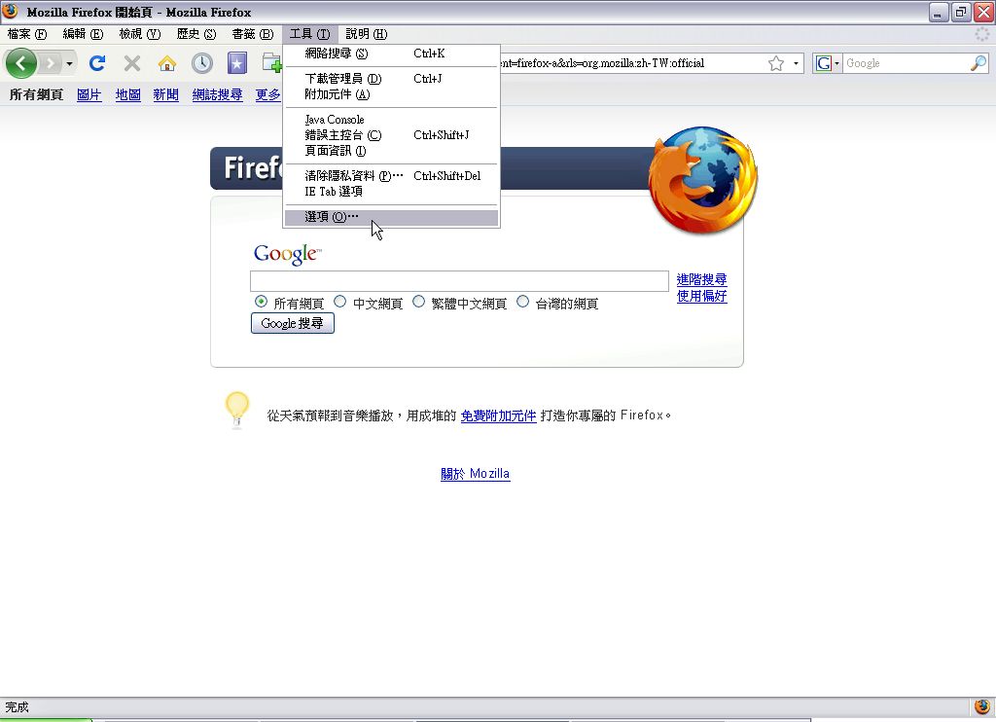Open the 免費附加元件 link
The height and width of the screenshot is (722, 996).
pyautogui.click(x=498, y=415)
